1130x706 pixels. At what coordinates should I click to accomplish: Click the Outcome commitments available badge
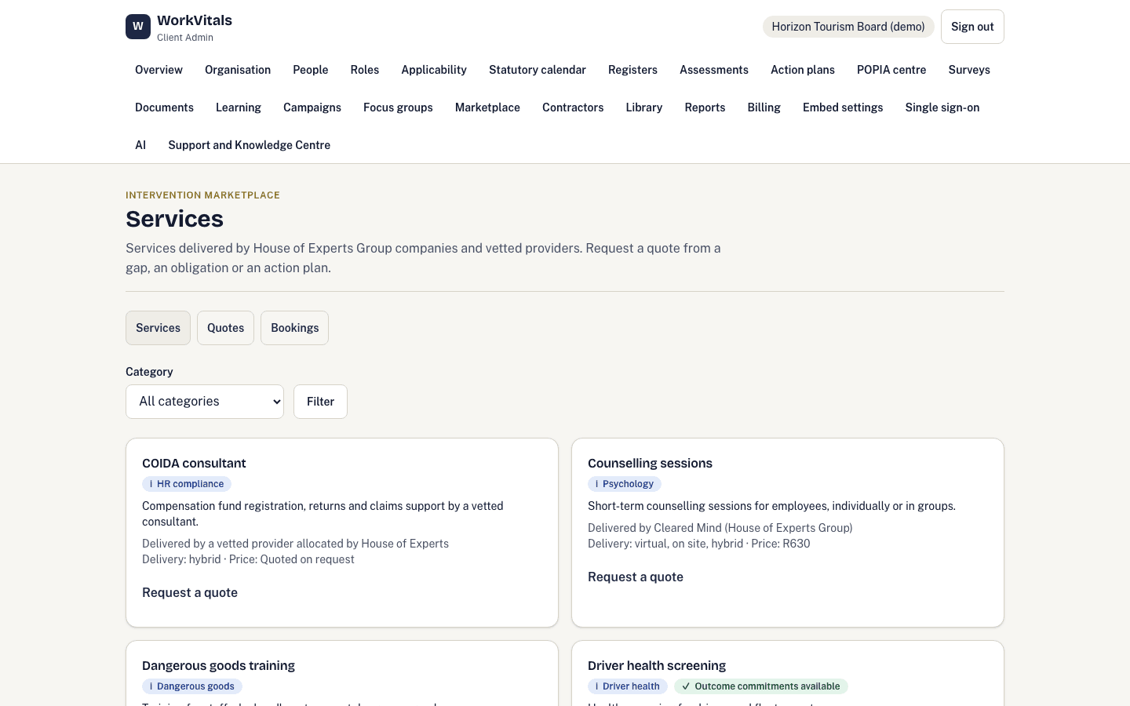761,686
